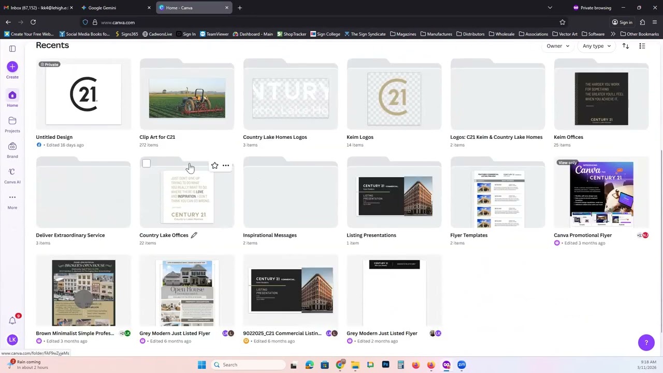Open the browser extensions icon
Image resolution: width=663 pixels, height=373 pixels.
[642, 22]
